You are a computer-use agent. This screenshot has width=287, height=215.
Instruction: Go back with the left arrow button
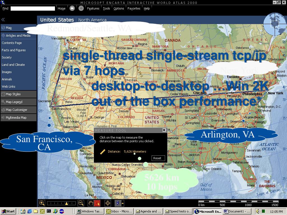click(72, 8)
